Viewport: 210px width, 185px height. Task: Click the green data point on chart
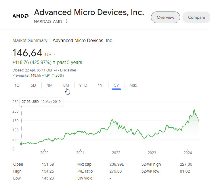(x=21, y=144)
